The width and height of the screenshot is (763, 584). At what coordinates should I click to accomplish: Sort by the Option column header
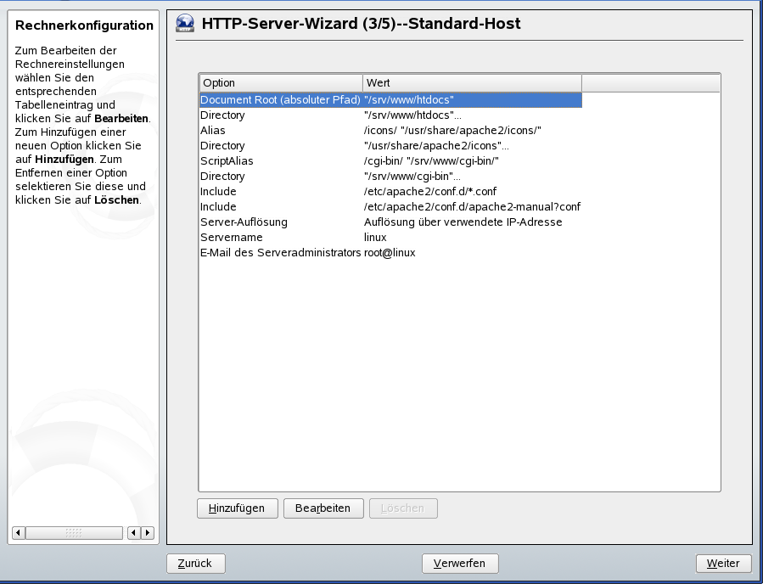tap(281, 83)
